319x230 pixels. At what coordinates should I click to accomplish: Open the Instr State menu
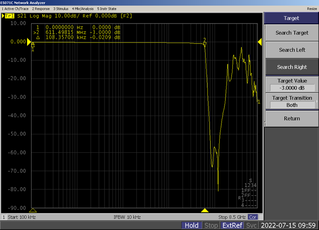tap(107, 9)
